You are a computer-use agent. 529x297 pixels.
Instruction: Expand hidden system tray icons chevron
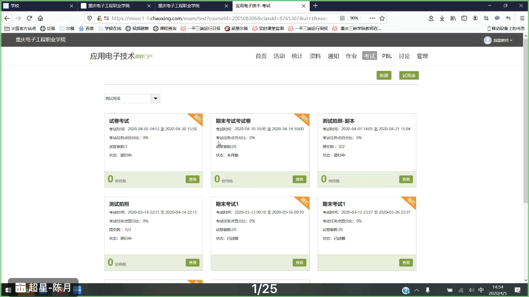pyautogui.click(x=417, y=290)
